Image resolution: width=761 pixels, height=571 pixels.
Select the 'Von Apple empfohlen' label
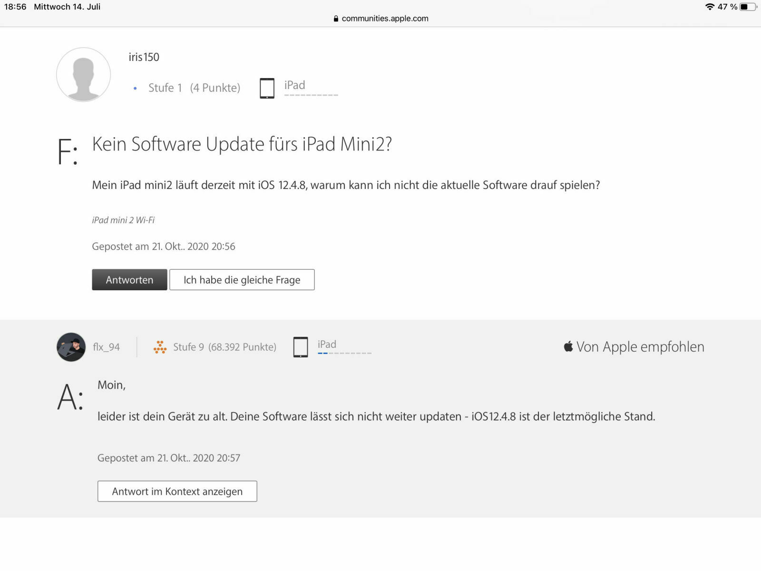pyautogui.click(x=640, y=347)
